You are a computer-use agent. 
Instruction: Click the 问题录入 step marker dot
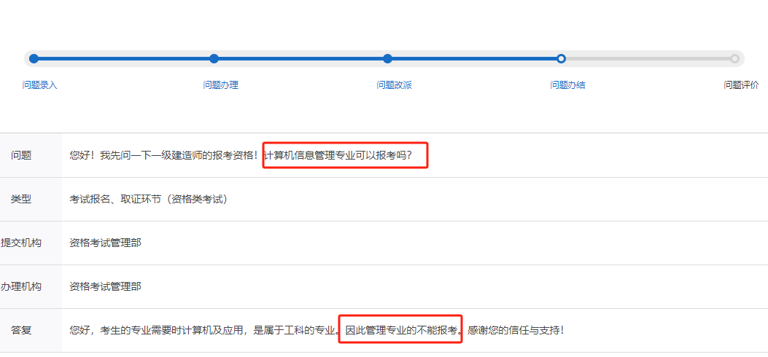coord(34,59)
